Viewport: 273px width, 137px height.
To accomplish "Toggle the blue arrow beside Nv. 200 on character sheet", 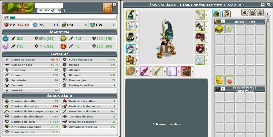I will pyautogui.click(x=53, y=11).
